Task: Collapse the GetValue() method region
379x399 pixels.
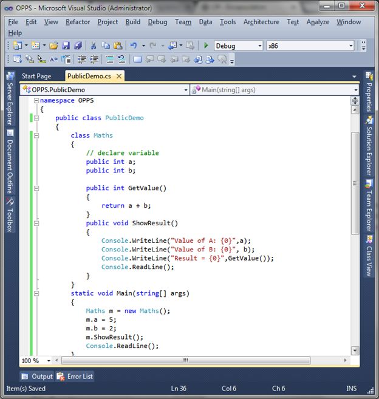Action: point(36,188)
